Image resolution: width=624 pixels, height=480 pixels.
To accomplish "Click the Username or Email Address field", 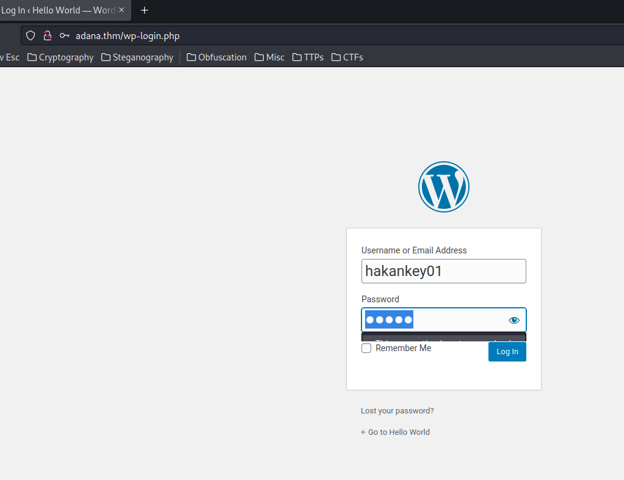I will [444, 271].
